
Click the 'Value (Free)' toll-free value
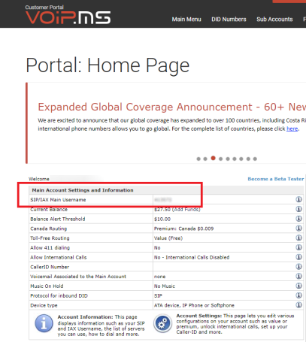[x=168, y=238]
